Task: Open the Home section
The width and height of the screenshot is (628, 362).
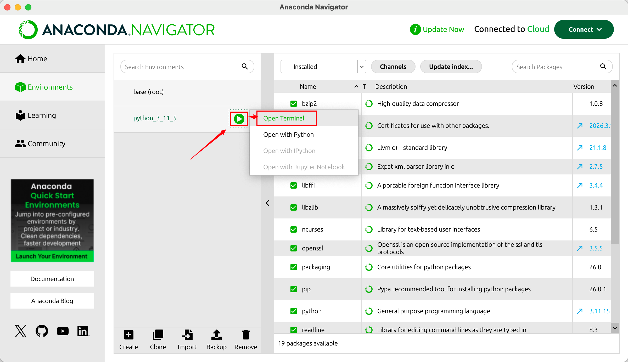Action: (52, 59)
